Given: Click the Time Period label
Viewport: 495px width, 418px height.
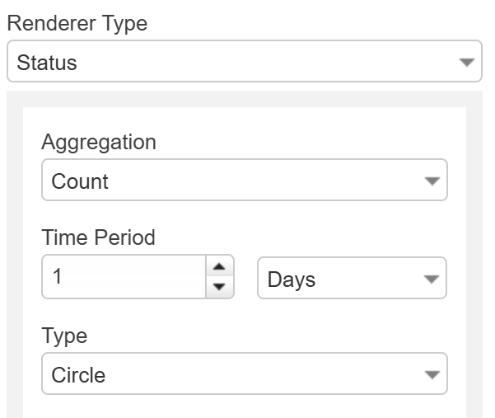Looking at the screenshot, I should pos(98,237).
